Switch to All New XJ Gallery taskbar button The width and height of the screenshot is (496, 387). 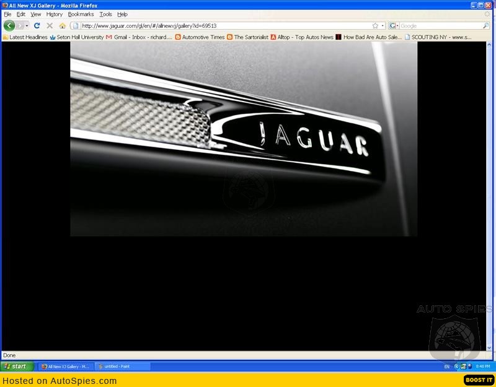click(66, 367)
